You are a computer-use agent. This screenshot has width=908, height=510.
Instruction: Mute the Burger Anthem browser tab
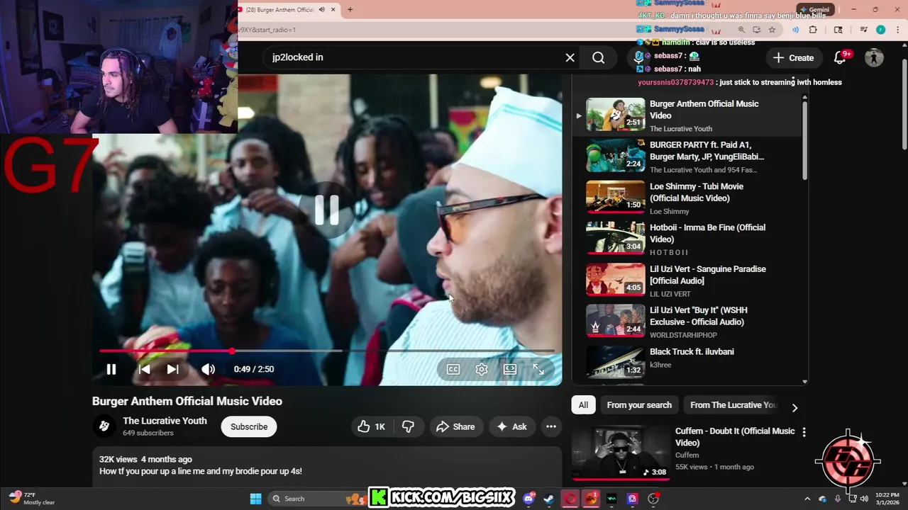321,10
